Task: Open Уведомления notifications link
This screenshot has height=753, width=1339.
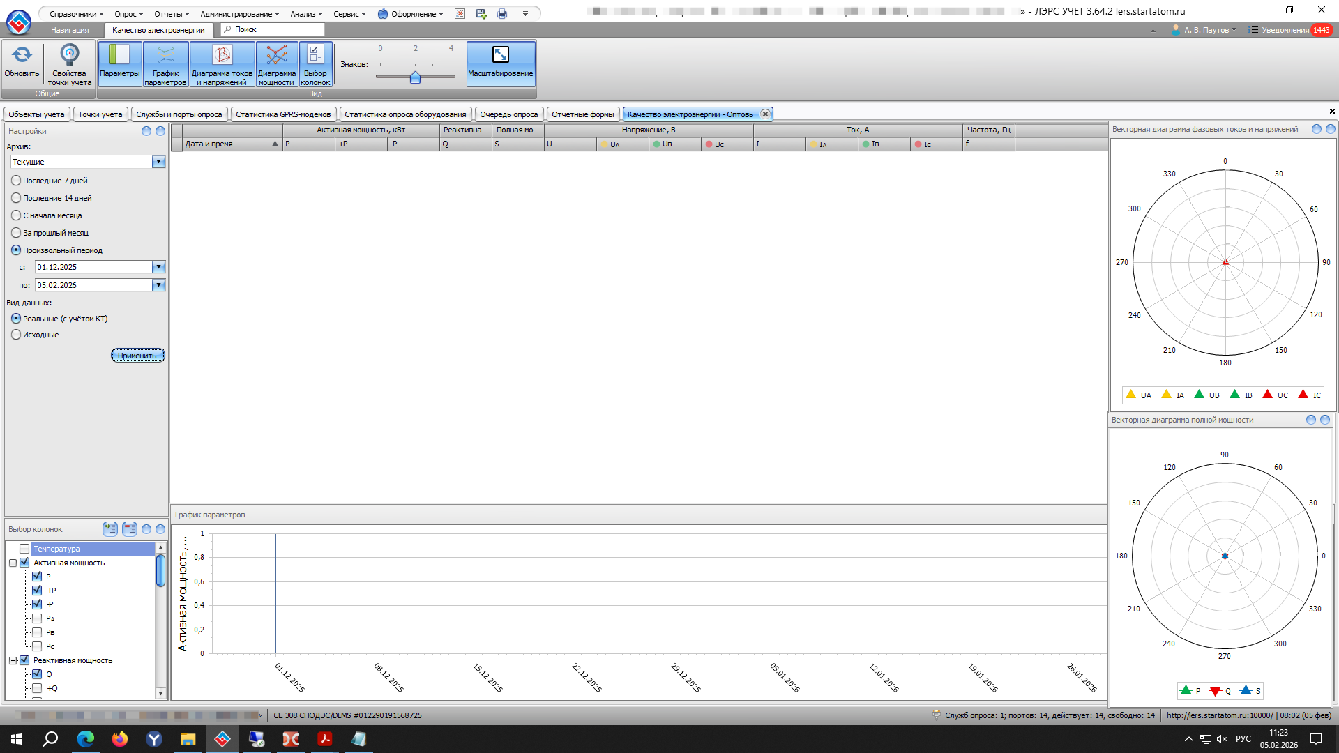Action: point(1285,30)
